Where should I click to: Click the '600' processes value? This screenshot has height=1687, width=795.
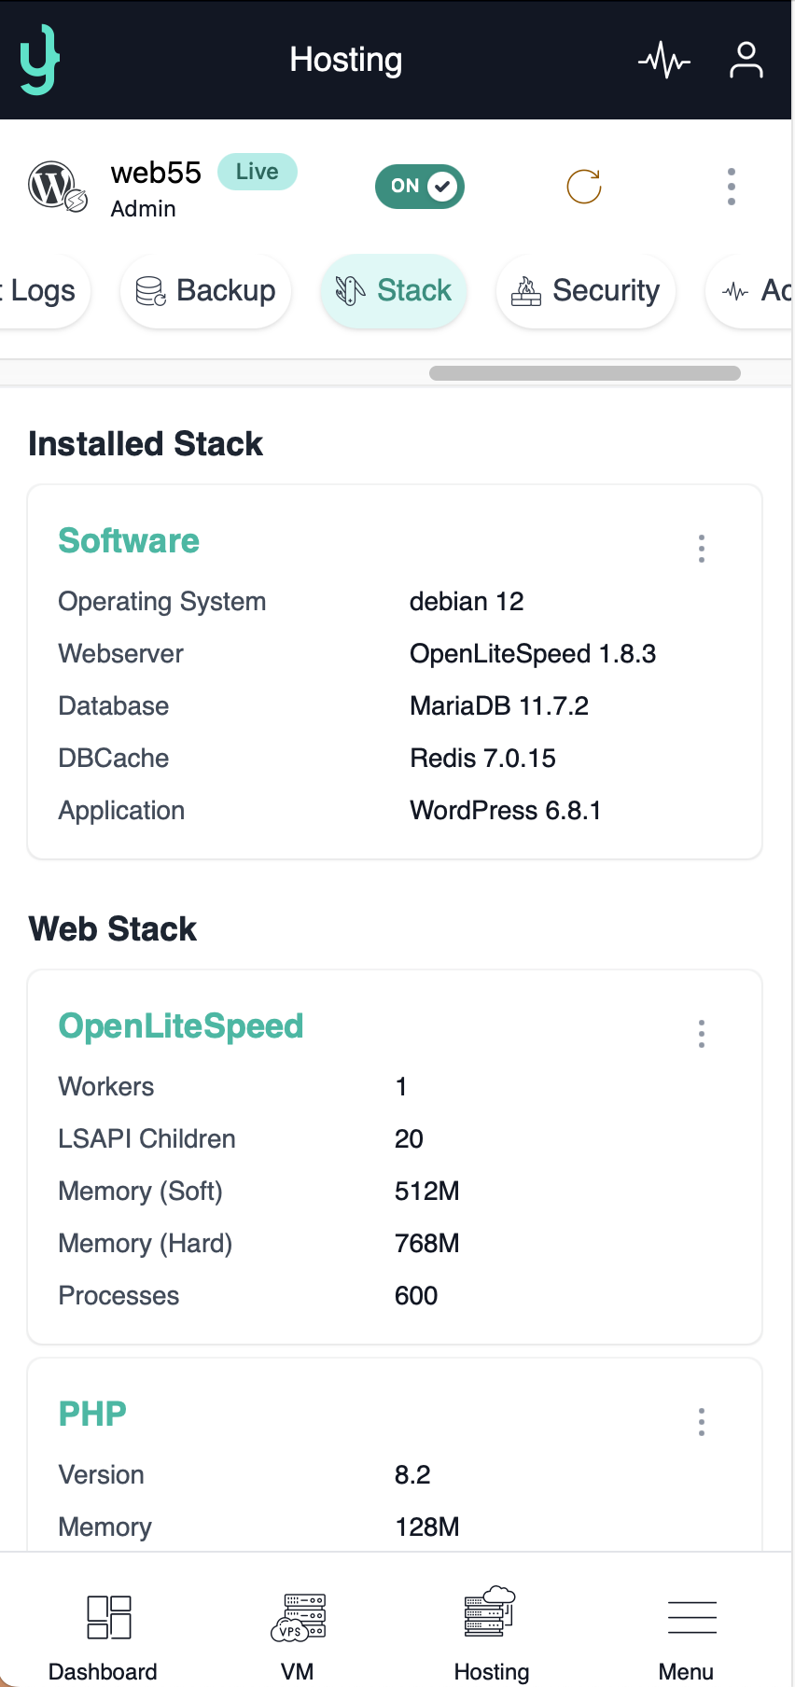(x=416, y=1296)
